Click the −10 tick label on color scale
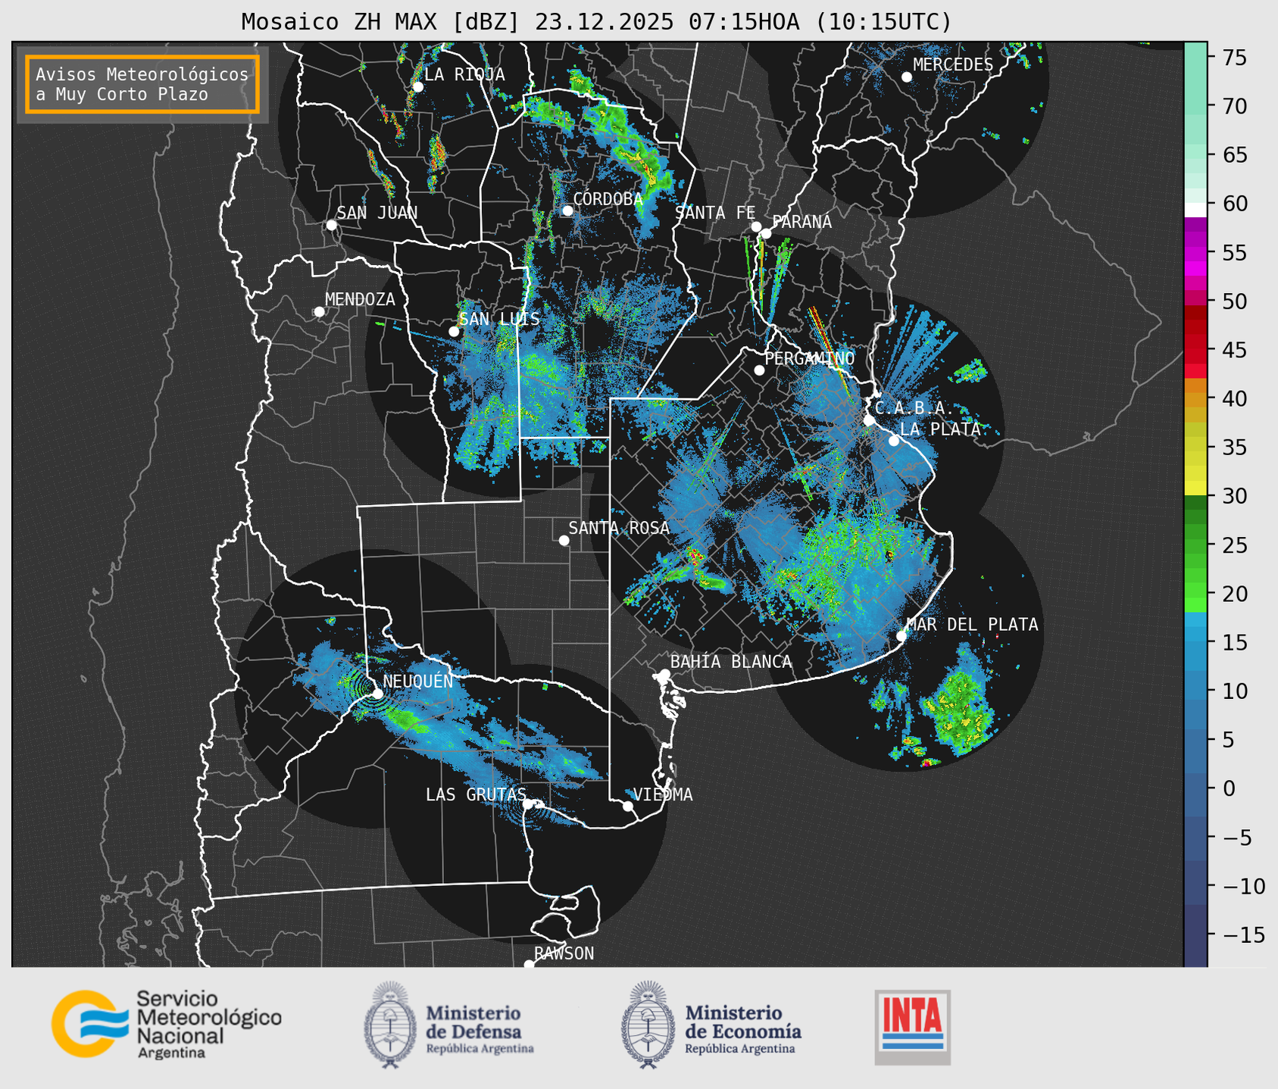The width and height of the screenshot is (1278, 1089). click(1243, 886)
